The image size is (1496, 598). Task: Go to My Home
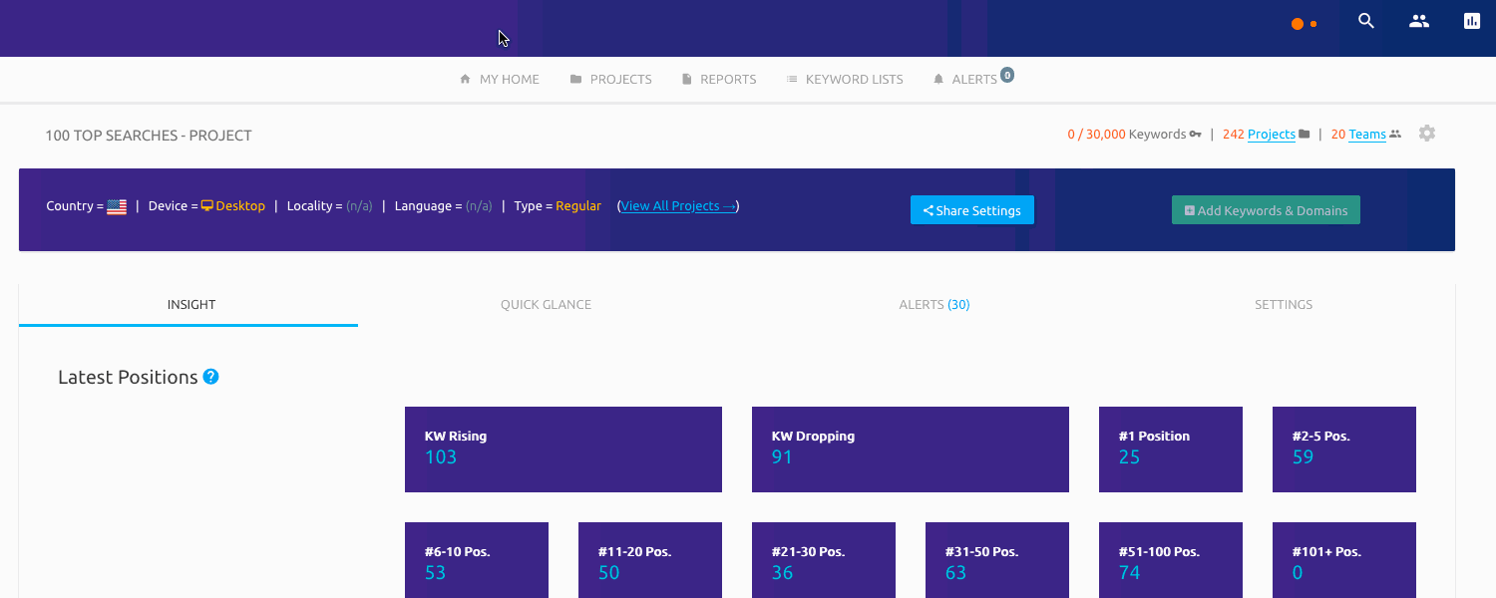coord(499,80)
